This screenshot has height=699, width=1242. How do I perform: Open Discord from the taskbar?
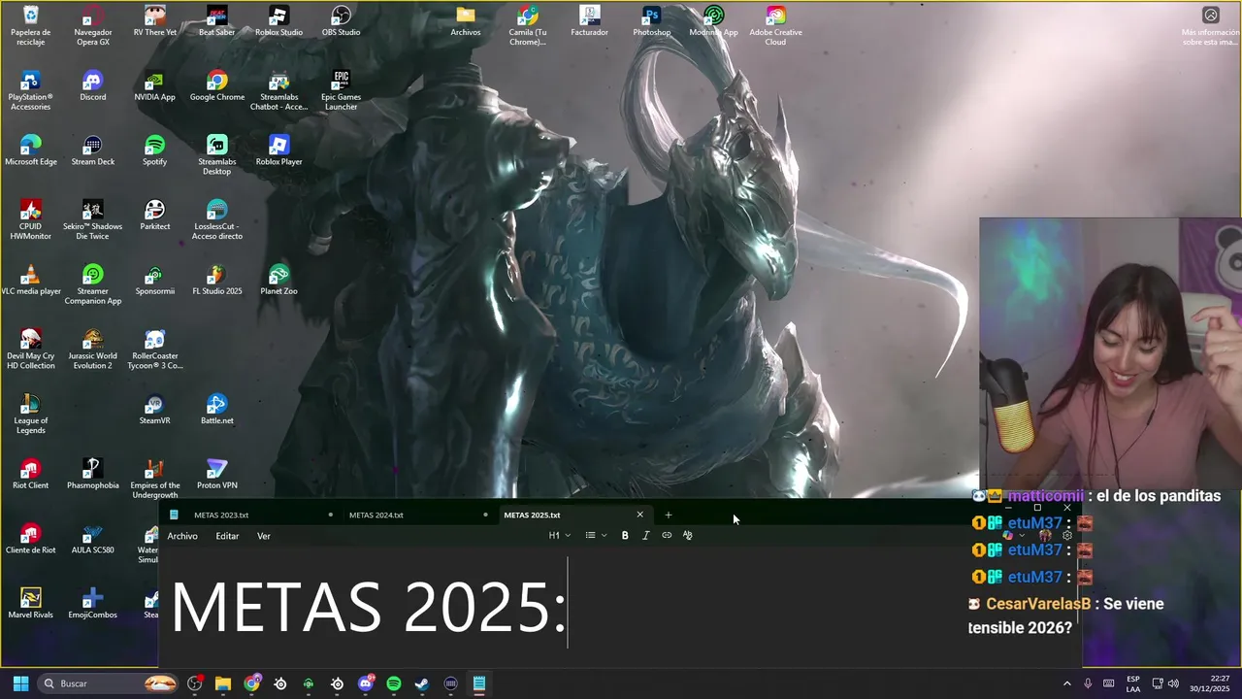click(366, 683)
